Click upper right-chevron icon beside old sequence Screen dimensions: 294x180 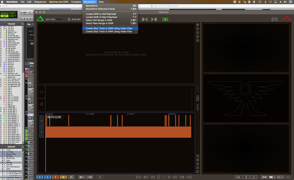[x=198, y=33]
